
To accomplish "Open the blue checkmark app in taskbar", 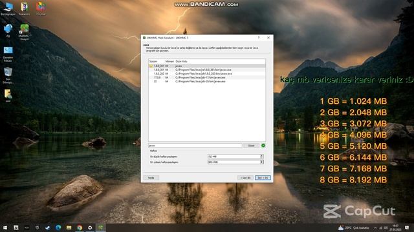I will pos(48,227).
